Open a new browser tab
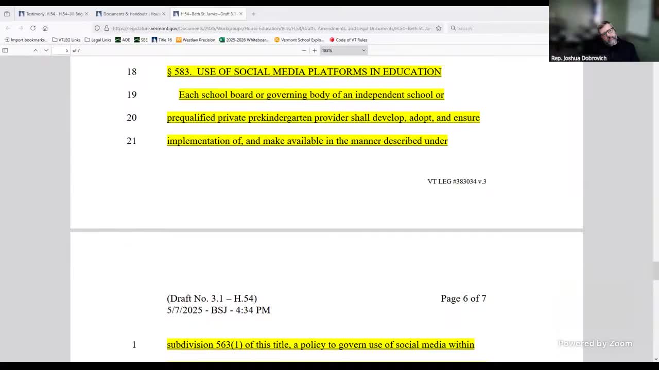 [253, 14]
